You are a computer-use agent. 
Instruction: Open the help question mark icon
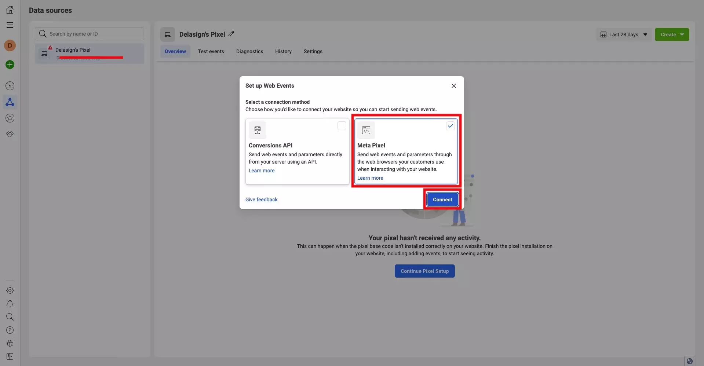[10, 330]
